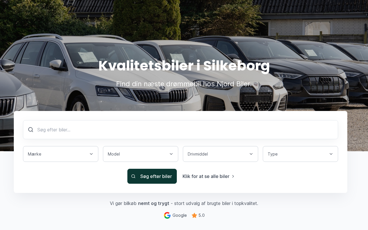This screenshot has width=368, height=230.
Task: Click the bold 'nemt og trygt' text
Action: [154, 204]
